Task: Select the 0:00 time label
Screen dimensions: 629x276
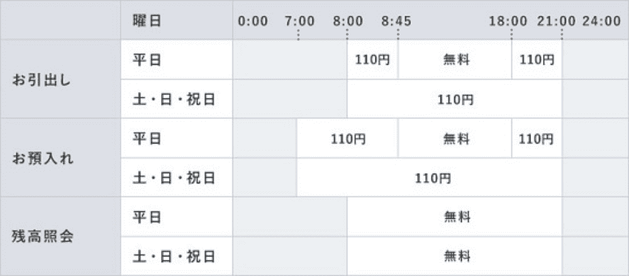Action: click(x=253, y=21)
